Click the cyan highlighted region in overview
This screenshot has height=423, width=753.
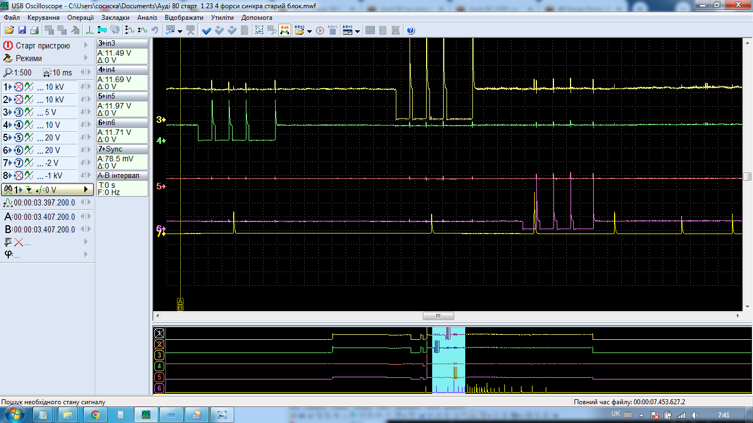448,360
